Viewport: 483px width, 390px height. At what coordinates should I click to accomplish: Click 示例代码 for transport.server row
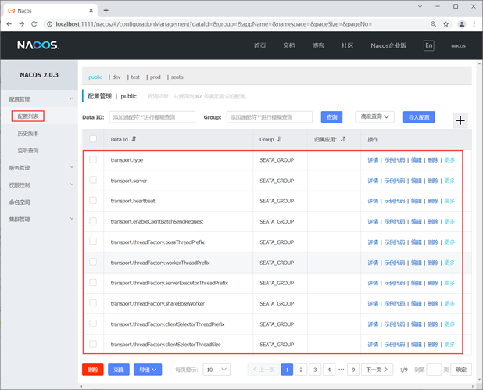(x=395, y=181)
